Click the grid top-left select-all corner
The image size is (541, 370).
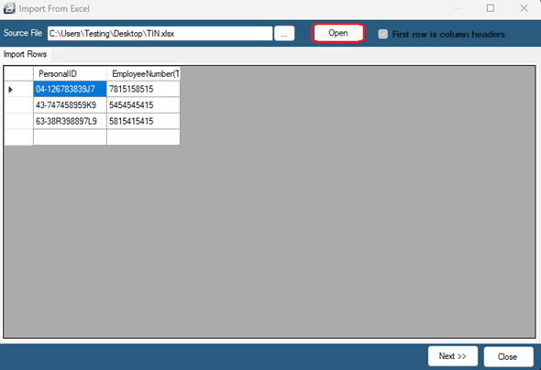(x=18, y=73)
